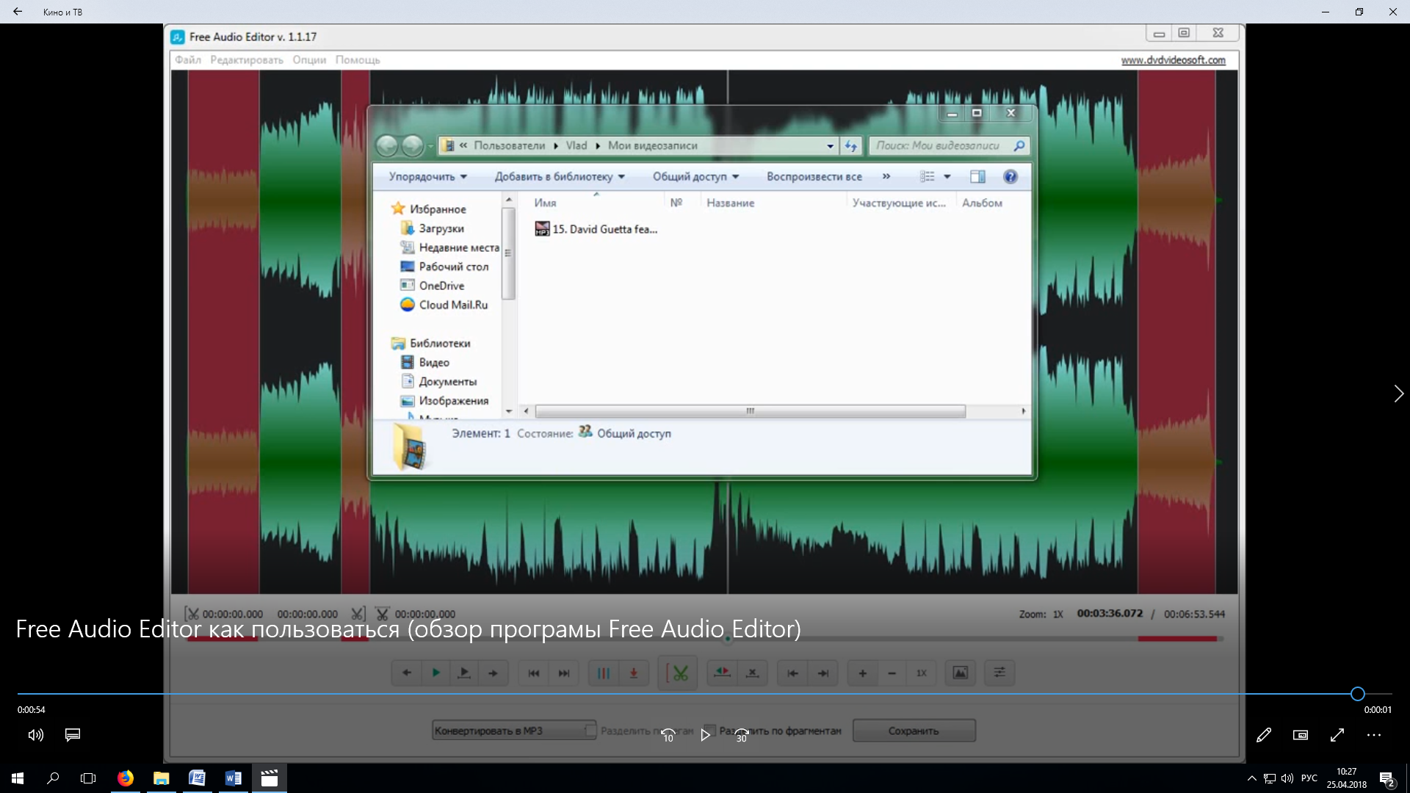
Task: Toggle the Разделить по фрагментам checkbox
Action: click(x=710, y=731)
